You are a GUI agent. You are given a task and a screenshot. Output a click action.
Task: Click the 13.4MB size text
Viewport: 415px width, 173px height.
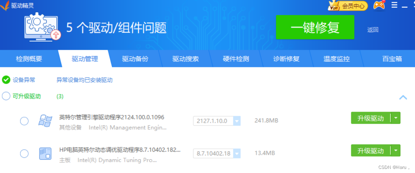point(265,153)
